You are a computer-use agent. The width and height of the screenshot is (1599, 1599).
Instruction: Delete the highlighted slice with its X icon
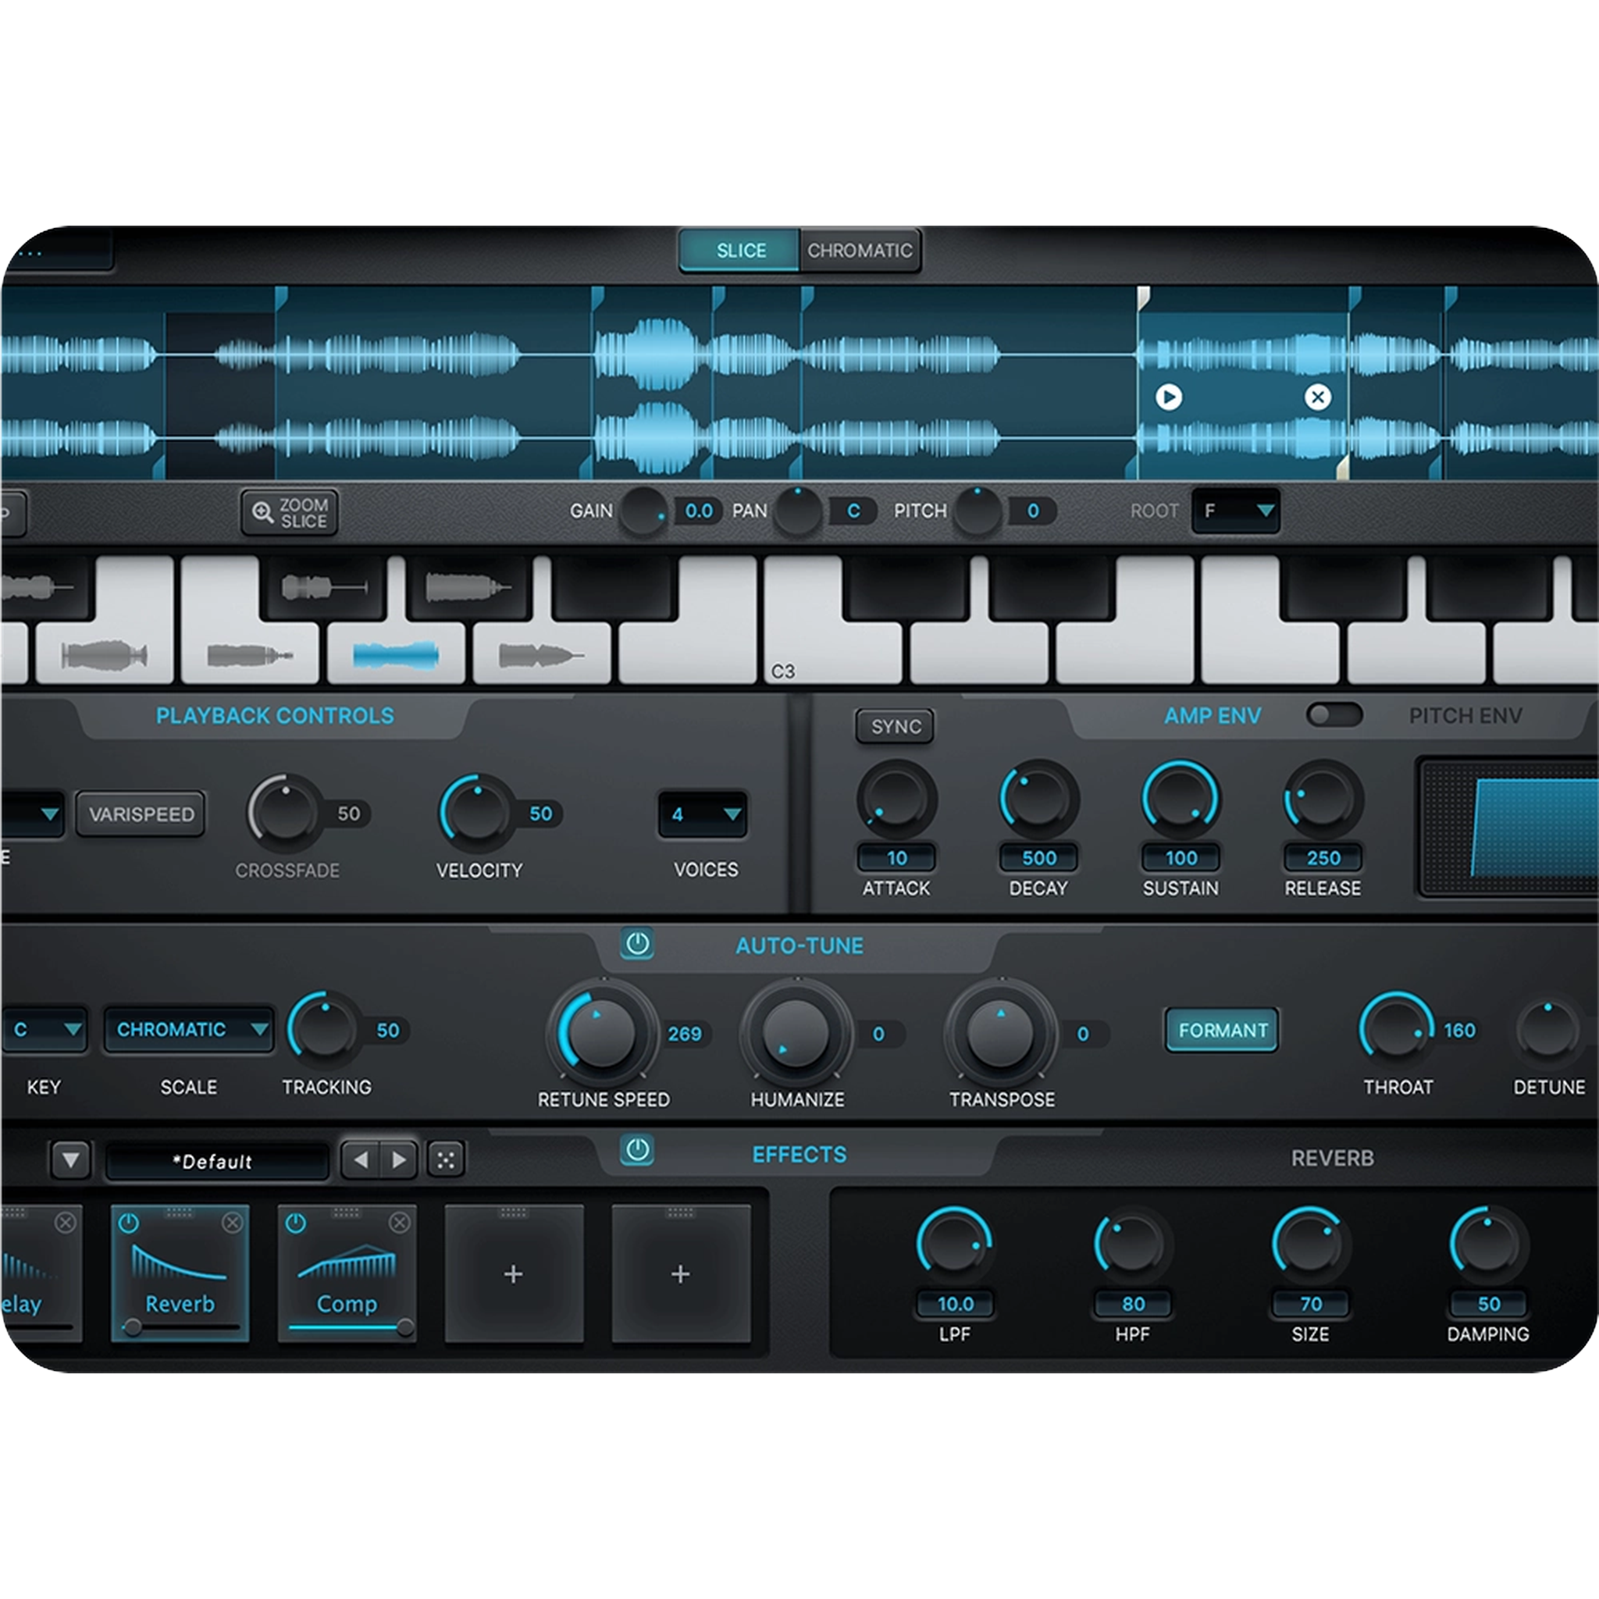coord(1317,397)
